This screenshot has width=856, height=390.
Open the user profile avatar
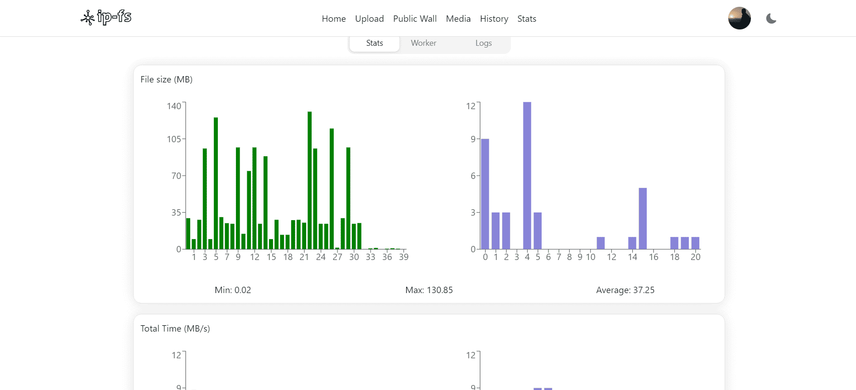(739, 19)
